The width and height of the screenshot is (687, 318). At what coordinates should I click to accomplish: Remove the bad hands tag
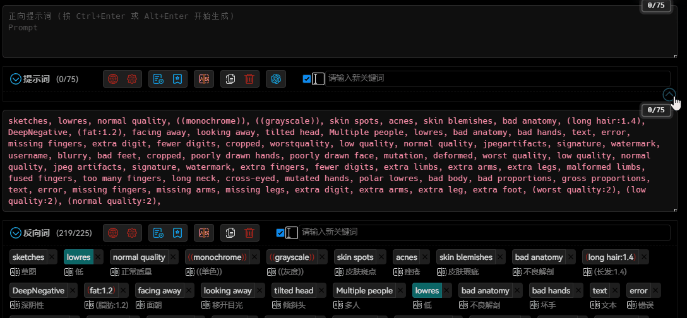point(578,290)
